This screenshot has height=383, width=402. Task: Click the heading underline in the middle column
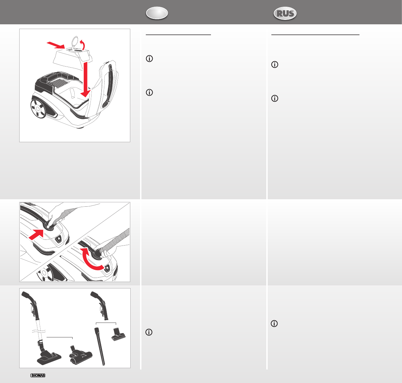(x=178, y=35)
